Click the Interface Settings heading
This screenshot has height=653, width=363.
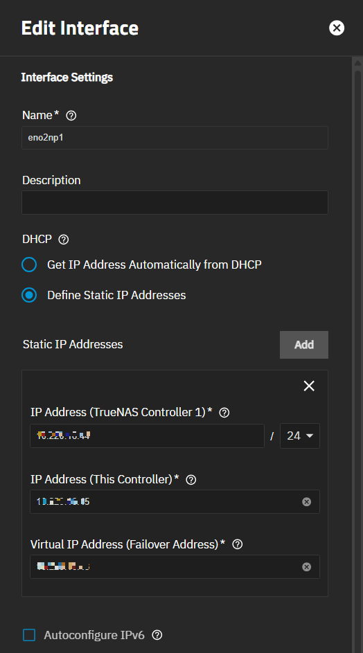click(x=67, y=78)
